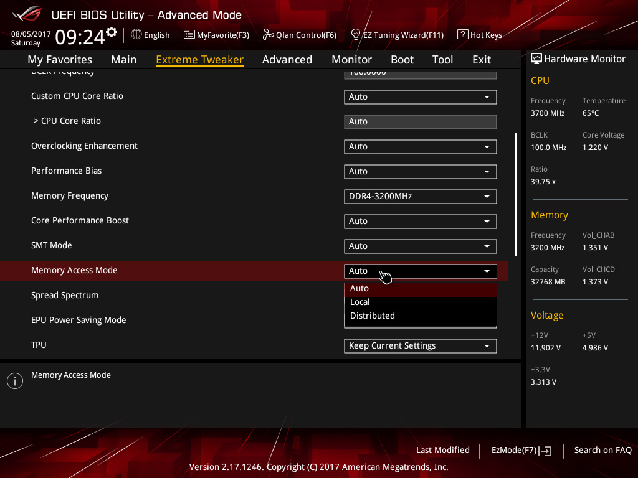Click the Qfan Control fan icon
The image size is (638, 478).
268,35
